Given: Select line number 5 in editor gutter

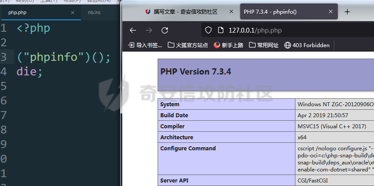Looking at the screenshot, I should click(x=4, y=86).
